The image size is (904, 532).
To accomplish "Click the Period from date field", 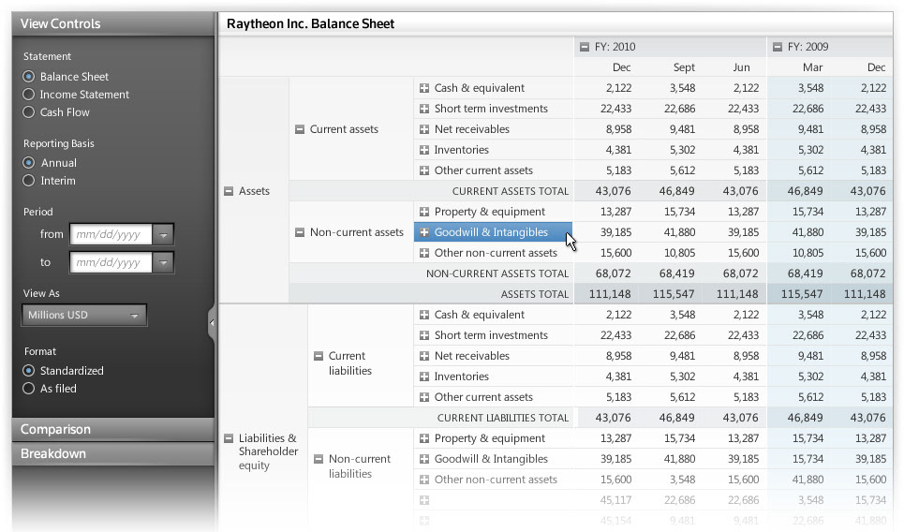I will pyautogui.click(x=111, y=234).
